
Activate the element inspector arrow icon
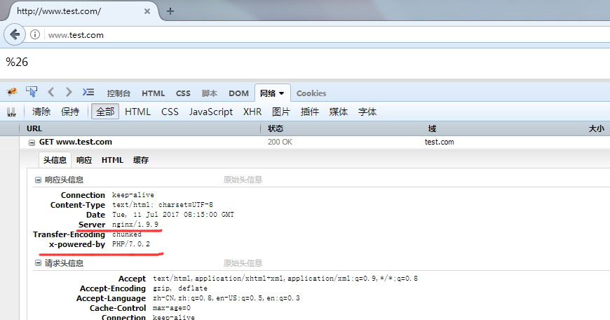(x=32, y=92)
